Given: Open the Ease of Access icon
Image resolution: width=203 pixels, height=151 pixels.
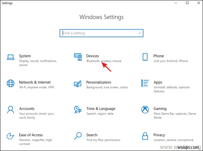Looking at the screenshot, I should click(10, 136).
